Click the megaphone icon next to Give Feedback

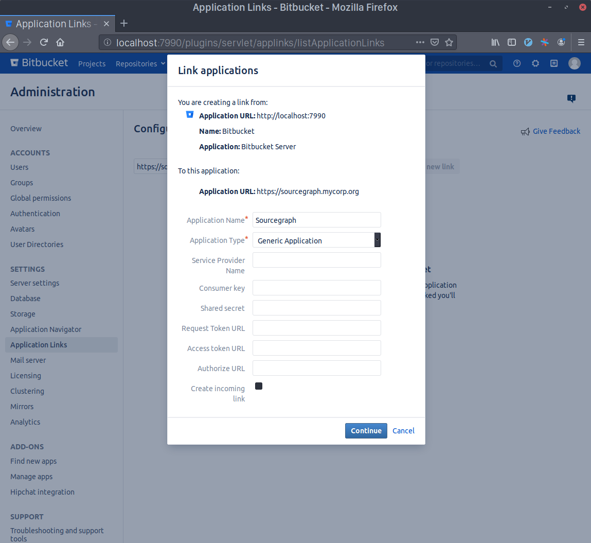525,132
